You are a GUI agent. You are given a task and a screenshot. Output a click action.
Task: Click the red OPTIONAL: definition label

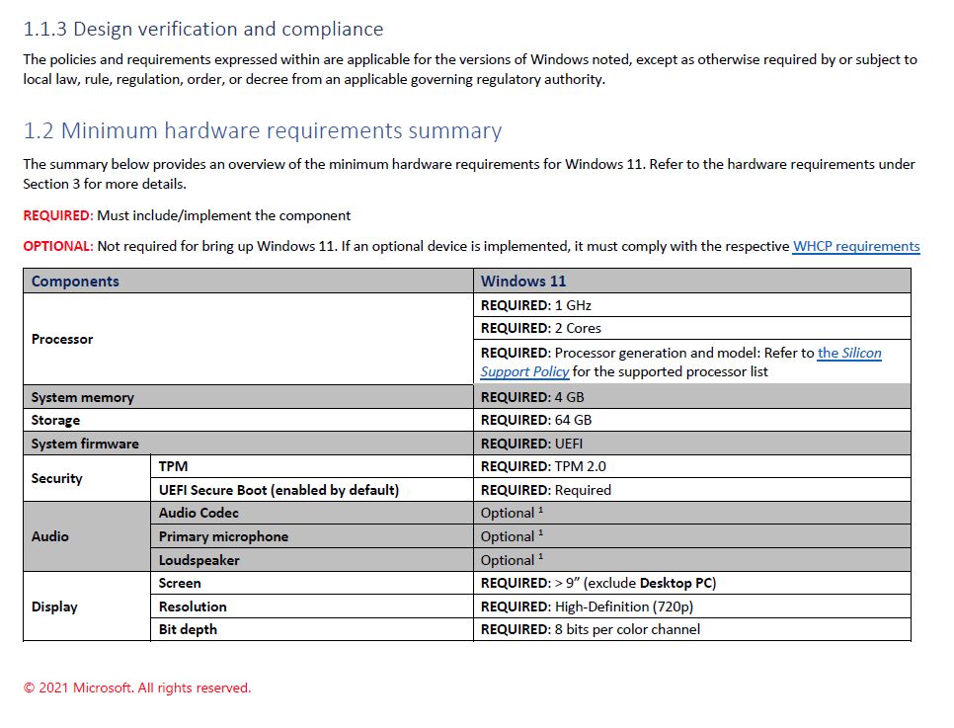58,247
